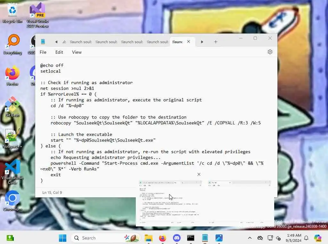The height and width of the screenshot is (244, 328).
Task: Open Notepad settings gear
Action: click(270, 52)
